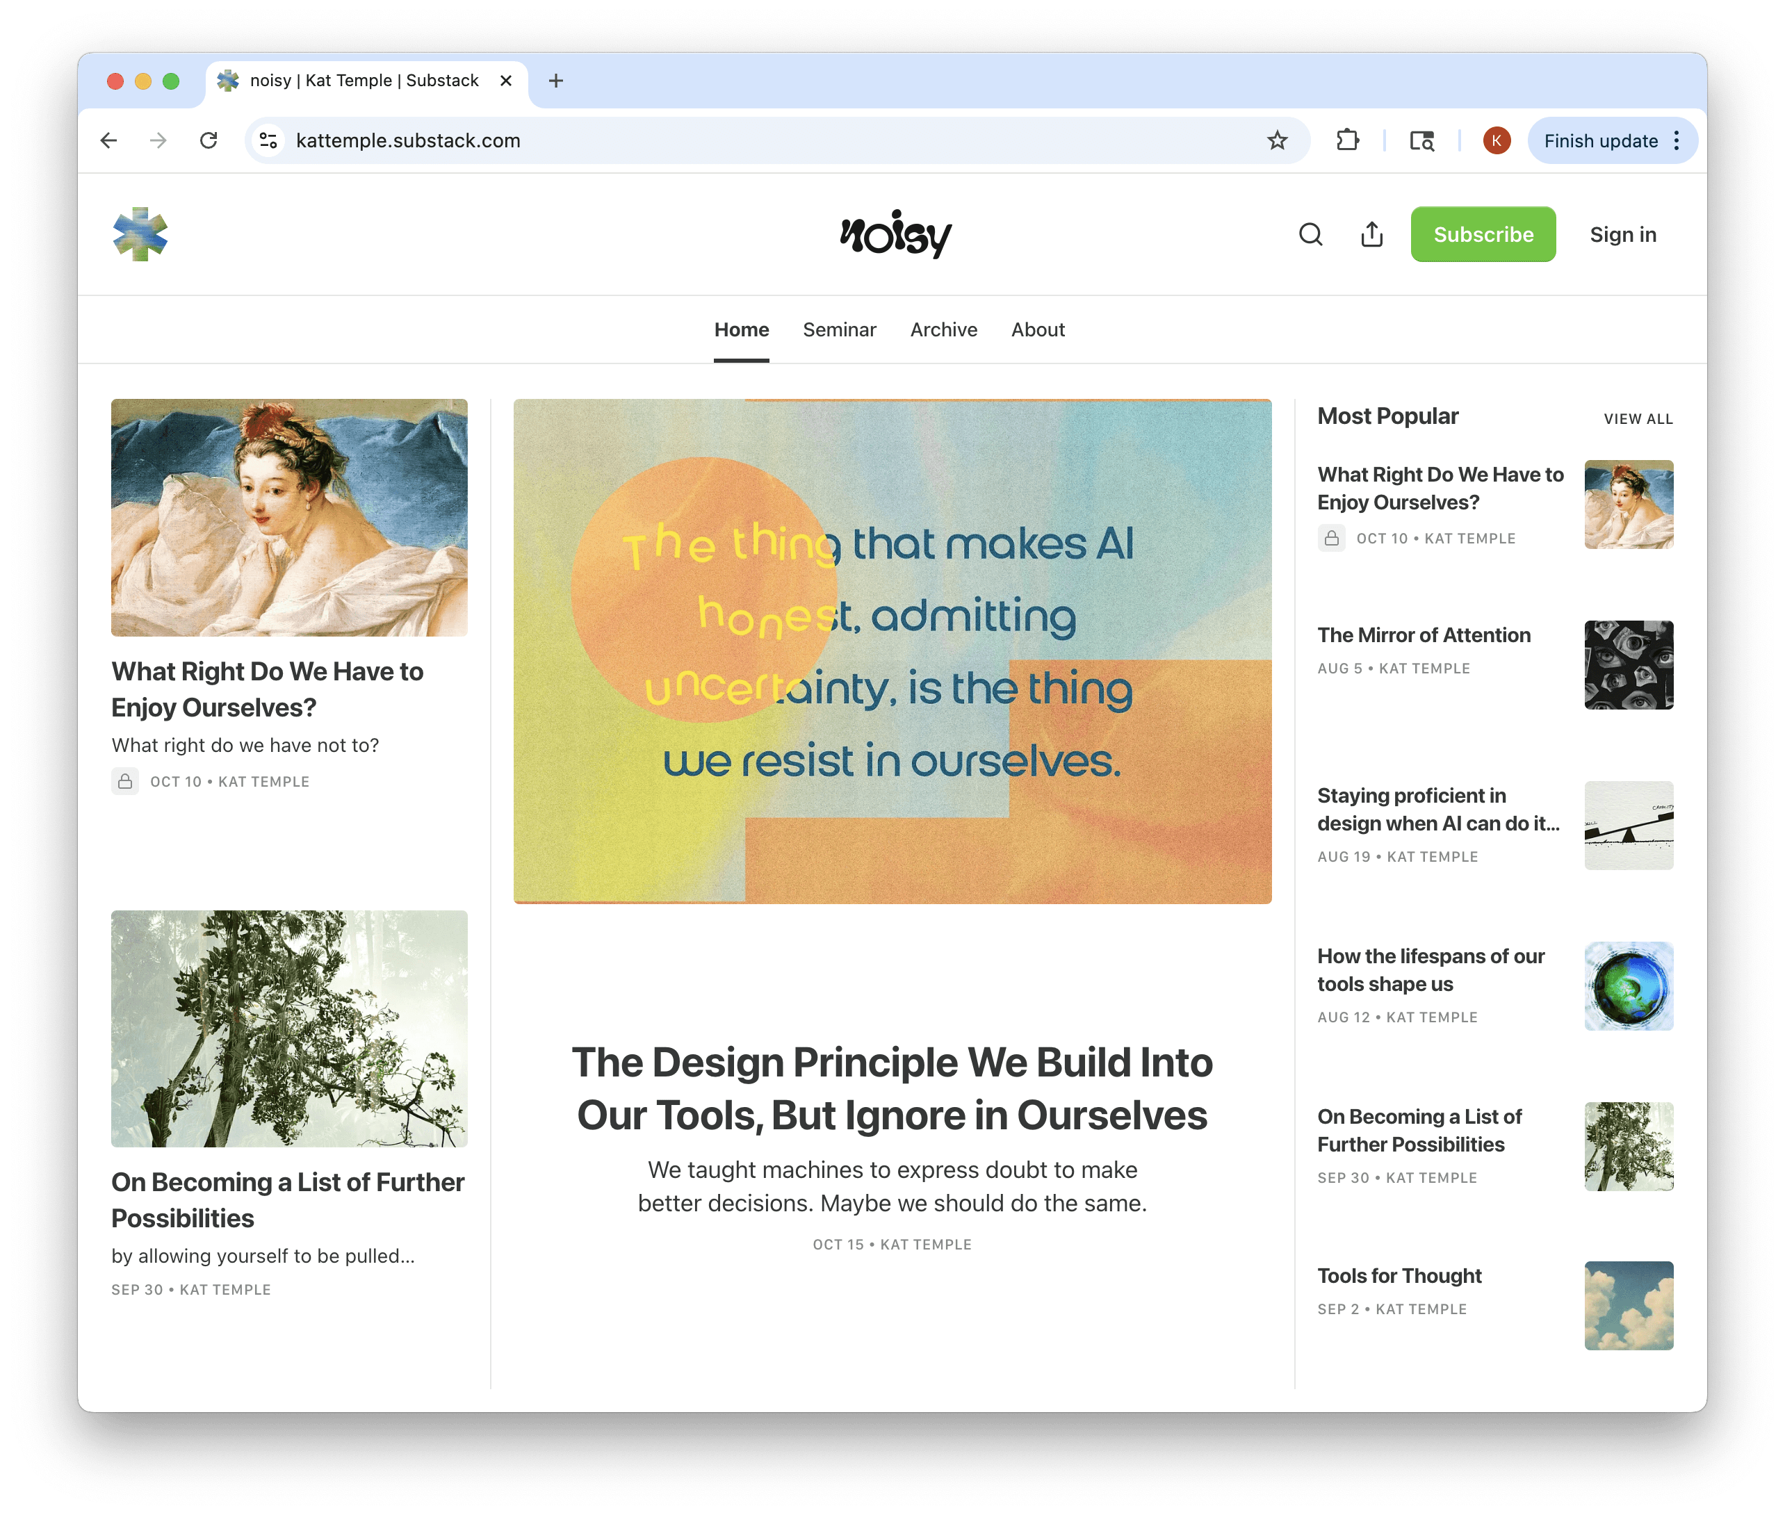Open a new browser tab

click(556, 81)
